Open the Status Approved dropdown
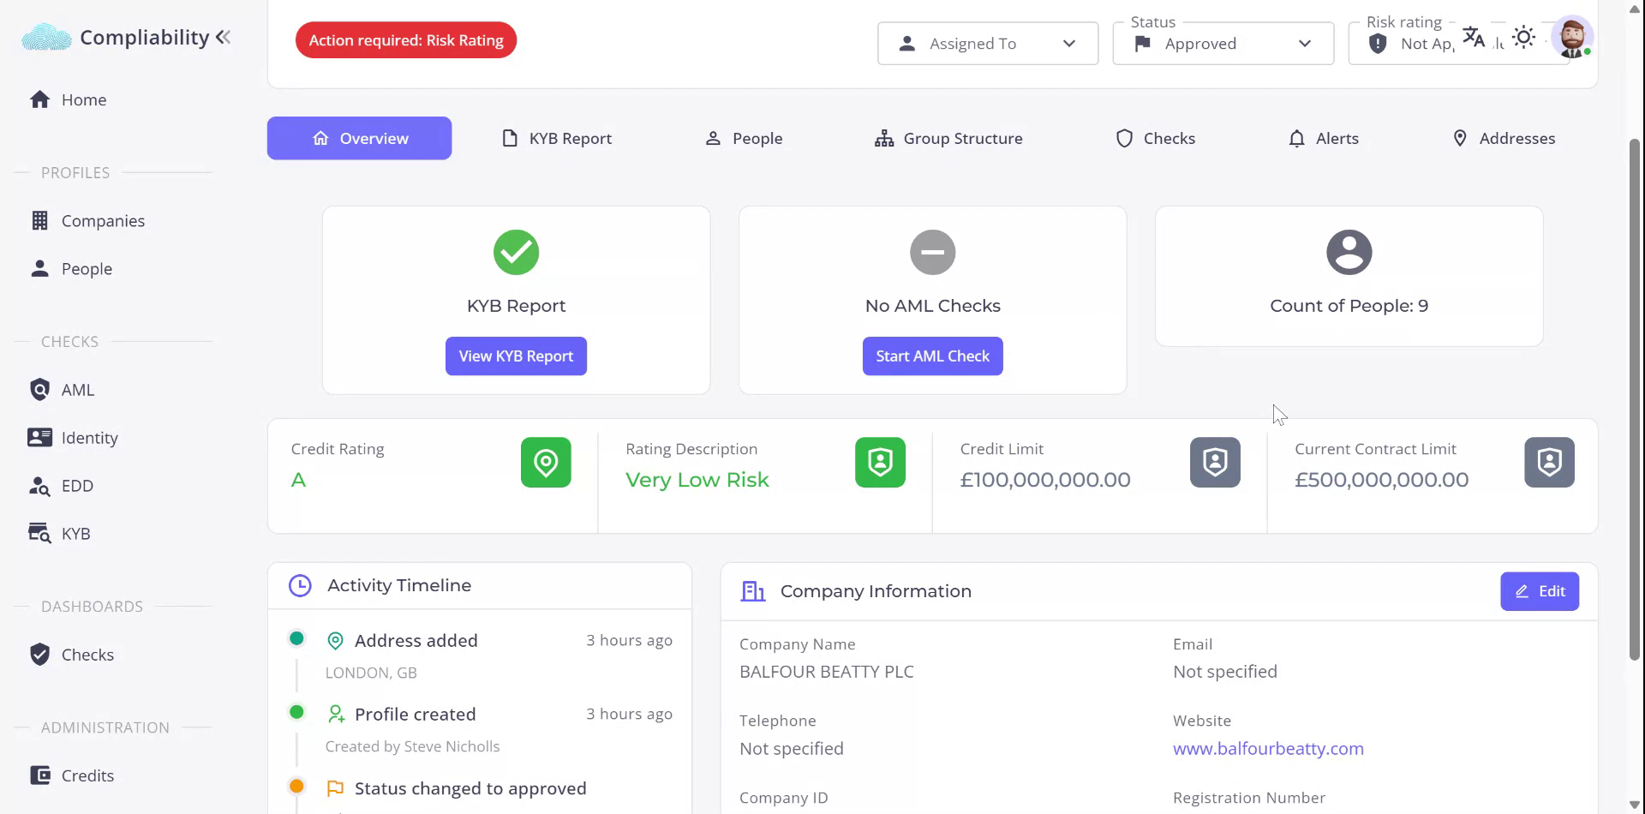This screenshot has width=1645, height=814. tap(1223, 44)
